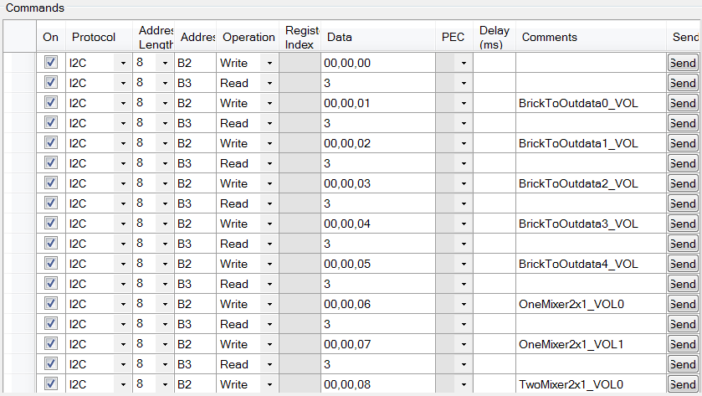Image resolution: width=702 pixels, height=396 pixels.
Task: Click Send button for the first row
Action: [x=683, y=63]
